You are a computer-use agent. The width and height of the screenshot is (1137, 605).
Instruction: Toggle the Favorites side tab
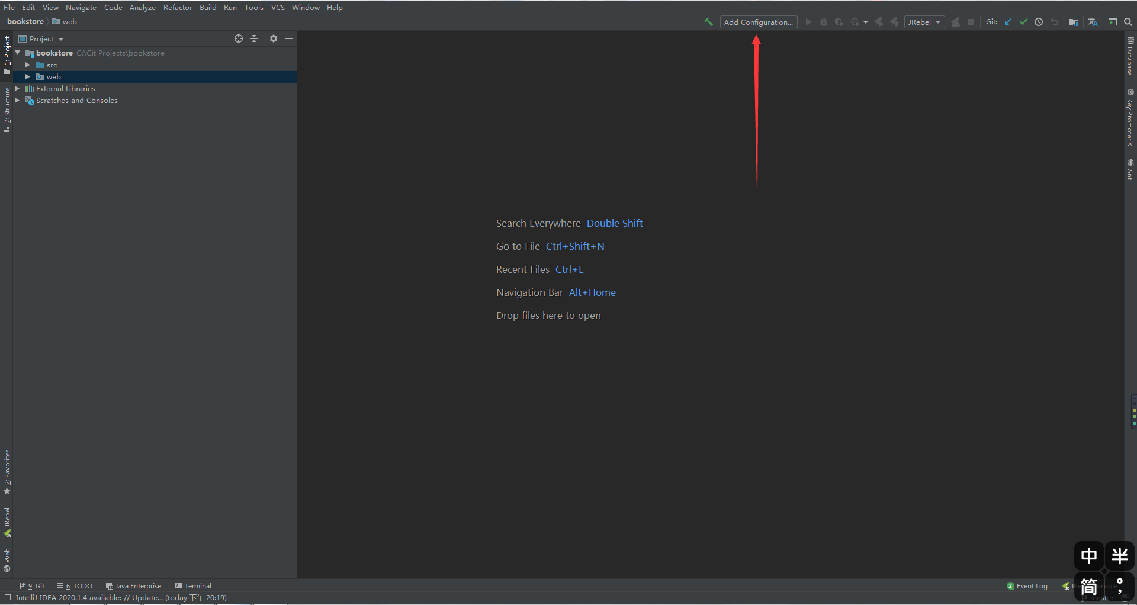pos(7,472)
